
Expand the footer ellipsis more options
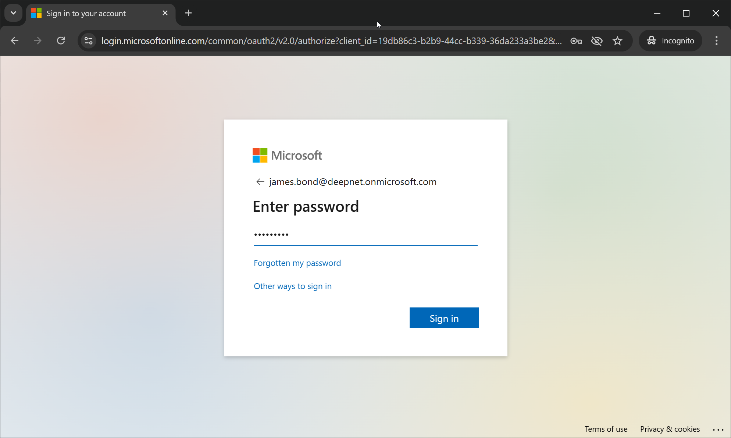click(718, 429)
